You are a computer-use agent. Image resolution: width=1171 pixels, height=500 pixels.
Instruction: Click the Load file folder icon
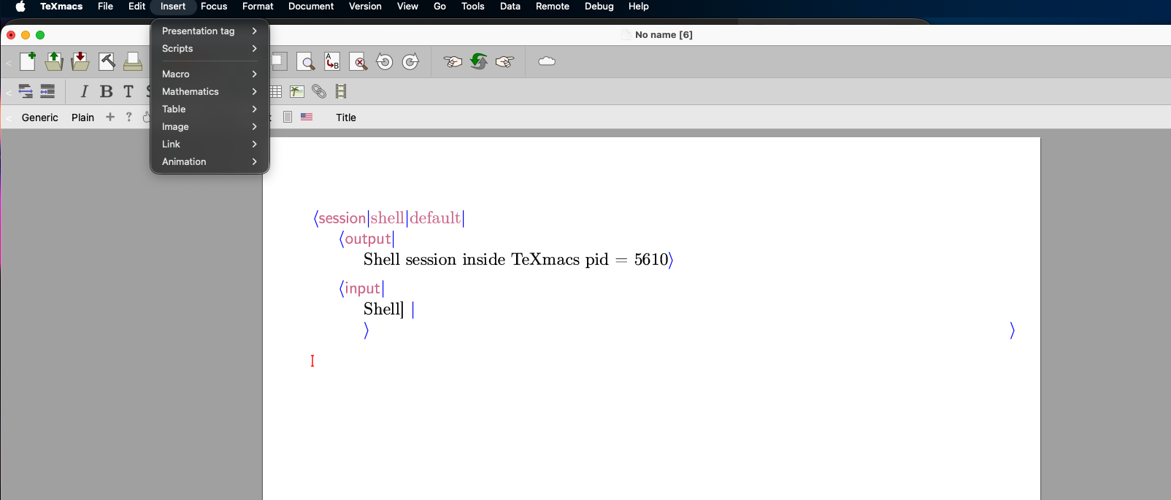point(54,62)
